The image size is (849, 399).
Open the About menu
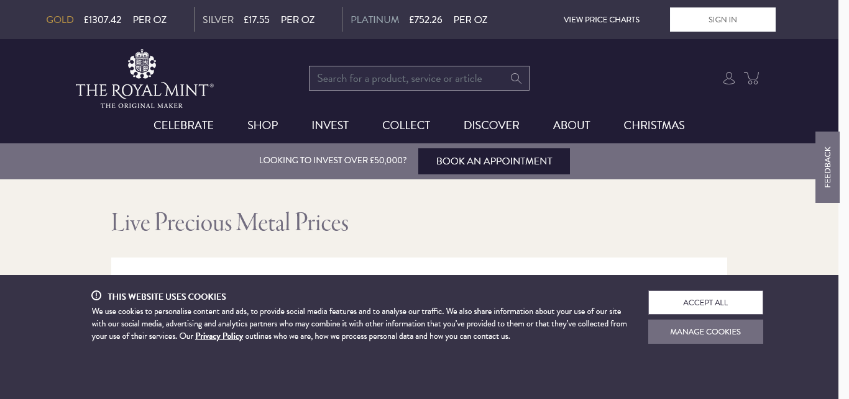click(571, 125)
